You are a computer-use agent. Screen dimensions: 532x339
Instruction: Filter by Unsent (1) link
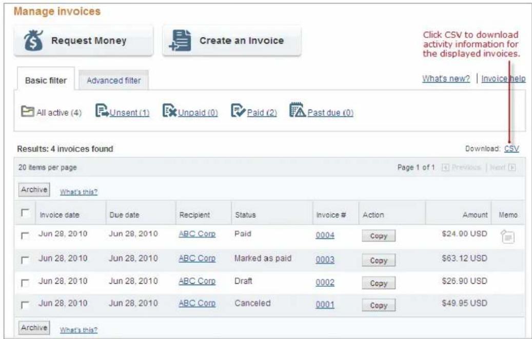(x=130, y=113)
